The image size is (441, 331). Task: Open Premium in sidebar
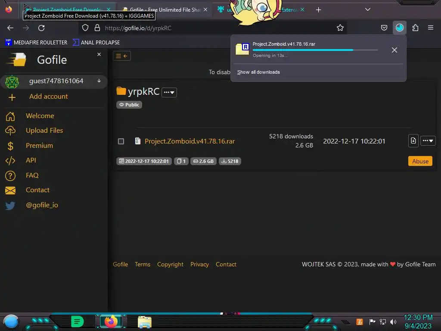[39, 146]
